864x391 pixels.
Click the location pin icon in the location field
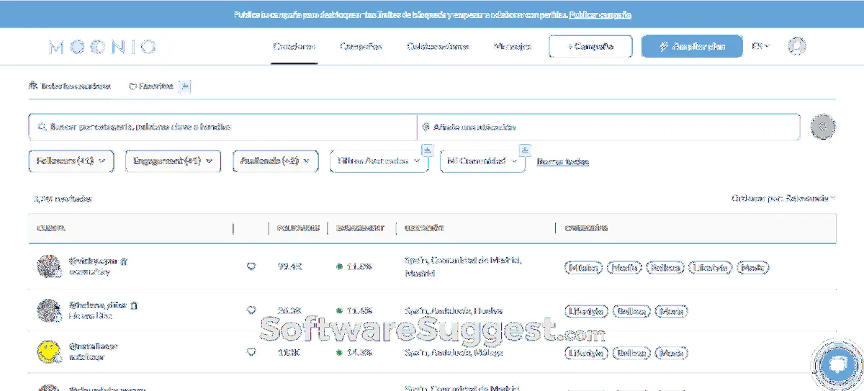click(426, 127)
